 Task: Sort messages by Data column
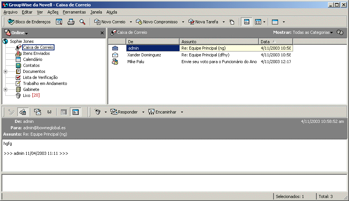[x=276, y=42]
